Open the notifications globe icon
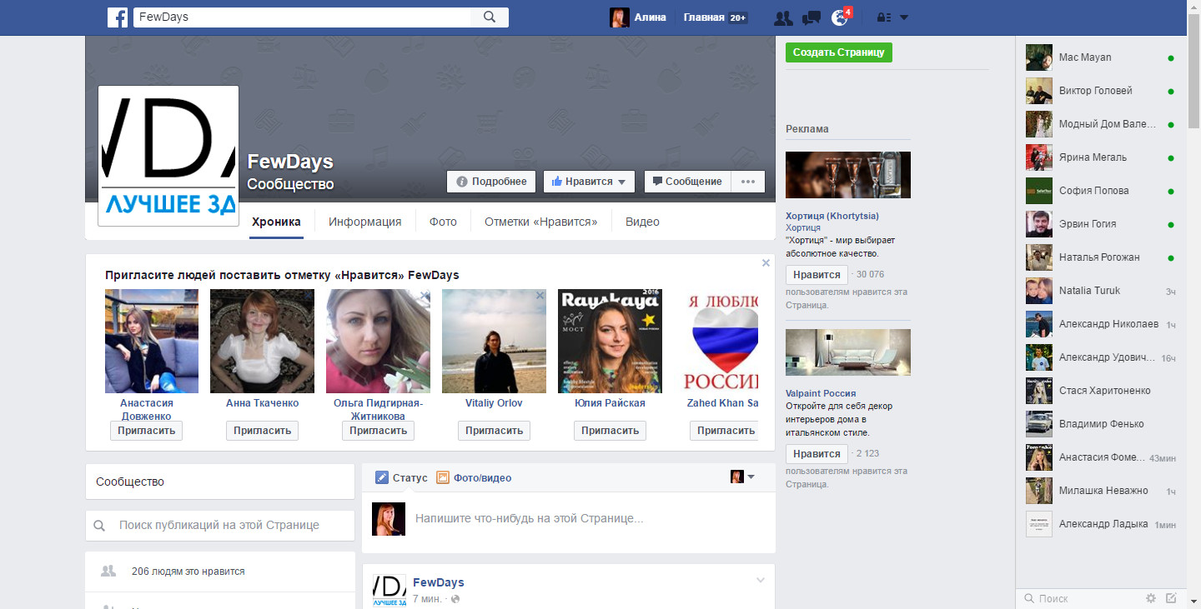 (839, 17)
